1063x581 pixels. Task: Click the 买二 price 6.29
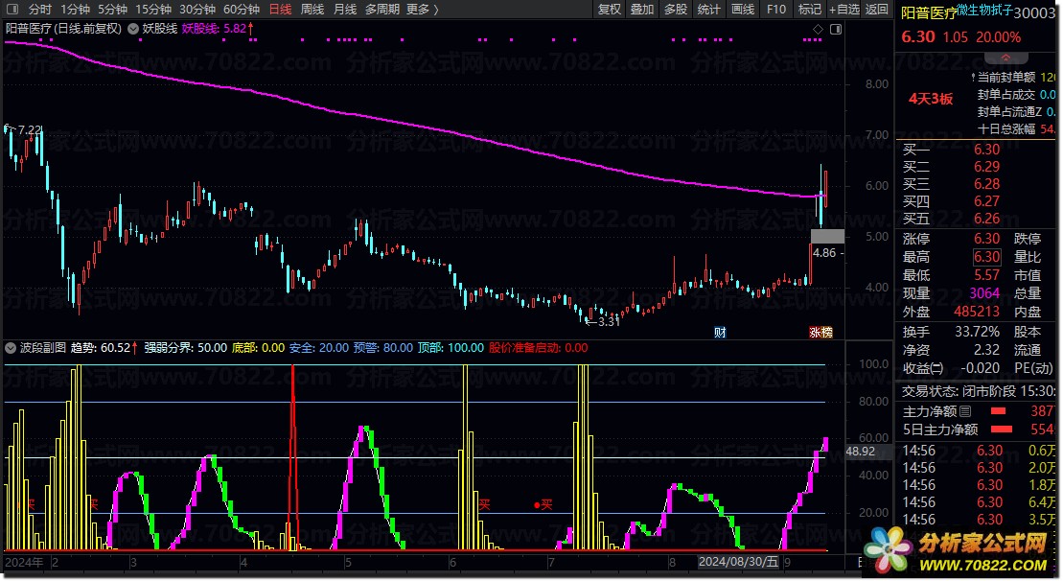986,167
